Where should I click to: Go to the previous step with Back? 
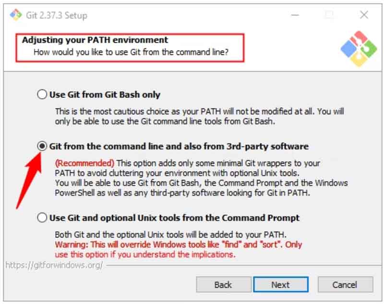pyautogui.click(x=223, y=285)
